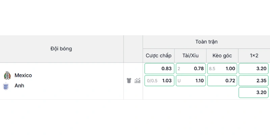Select 1×2 Mexico win odds 3.20 top

253,69
